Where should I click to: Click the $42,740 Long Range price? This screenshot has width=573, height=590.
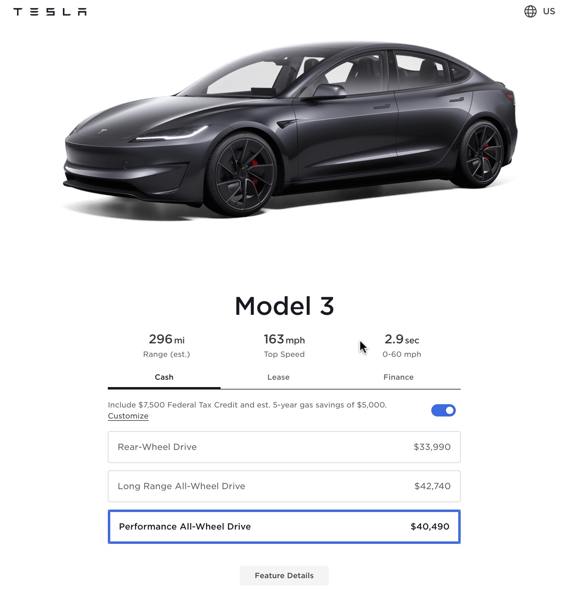point(433,486)
